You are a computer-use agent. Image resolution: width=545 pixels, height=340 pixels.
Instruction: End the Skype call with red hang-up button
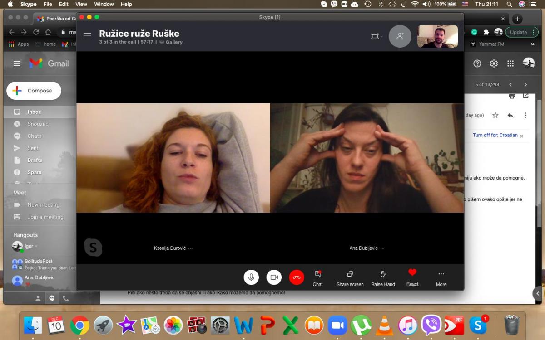(x=297, y=277)
